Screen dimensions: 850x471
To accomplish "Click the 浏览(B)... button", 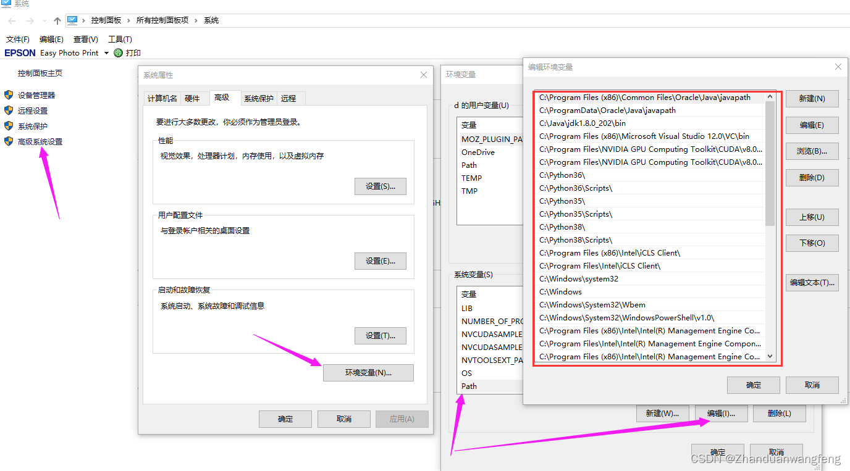I will coord(812,151).
